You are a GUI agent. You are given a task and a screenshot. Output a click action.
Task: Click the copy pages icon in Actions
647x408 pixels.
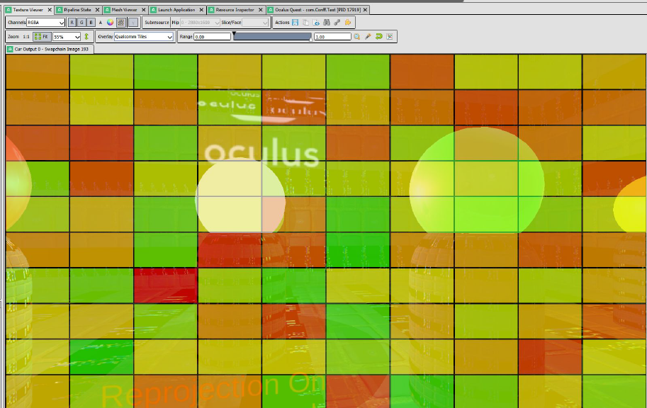coord(305,22)
